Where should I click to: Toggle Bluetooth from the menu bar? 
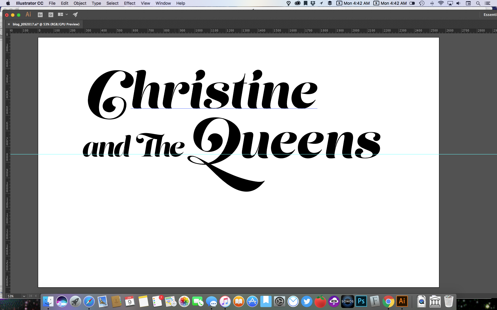432,3
